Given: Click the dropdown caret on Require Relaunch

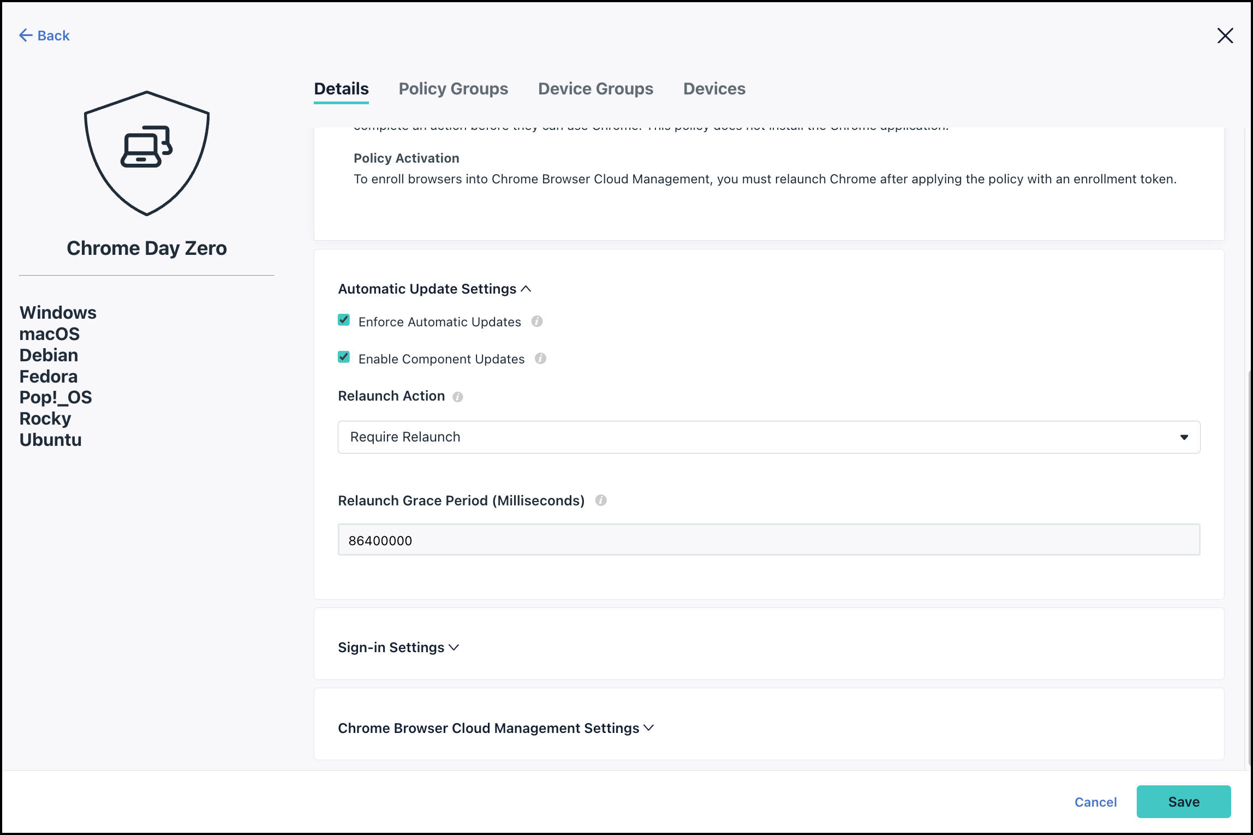Looking at the screenshot, I should 1184,437.
